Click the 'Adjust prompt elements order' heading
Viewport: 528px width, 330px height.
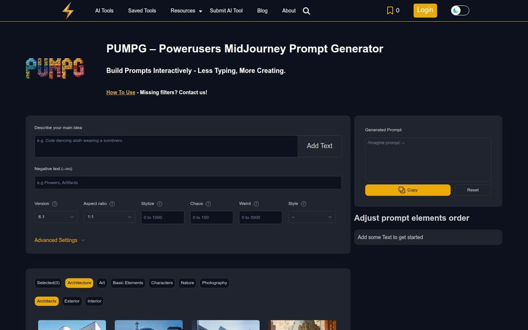tap(411, 218)
